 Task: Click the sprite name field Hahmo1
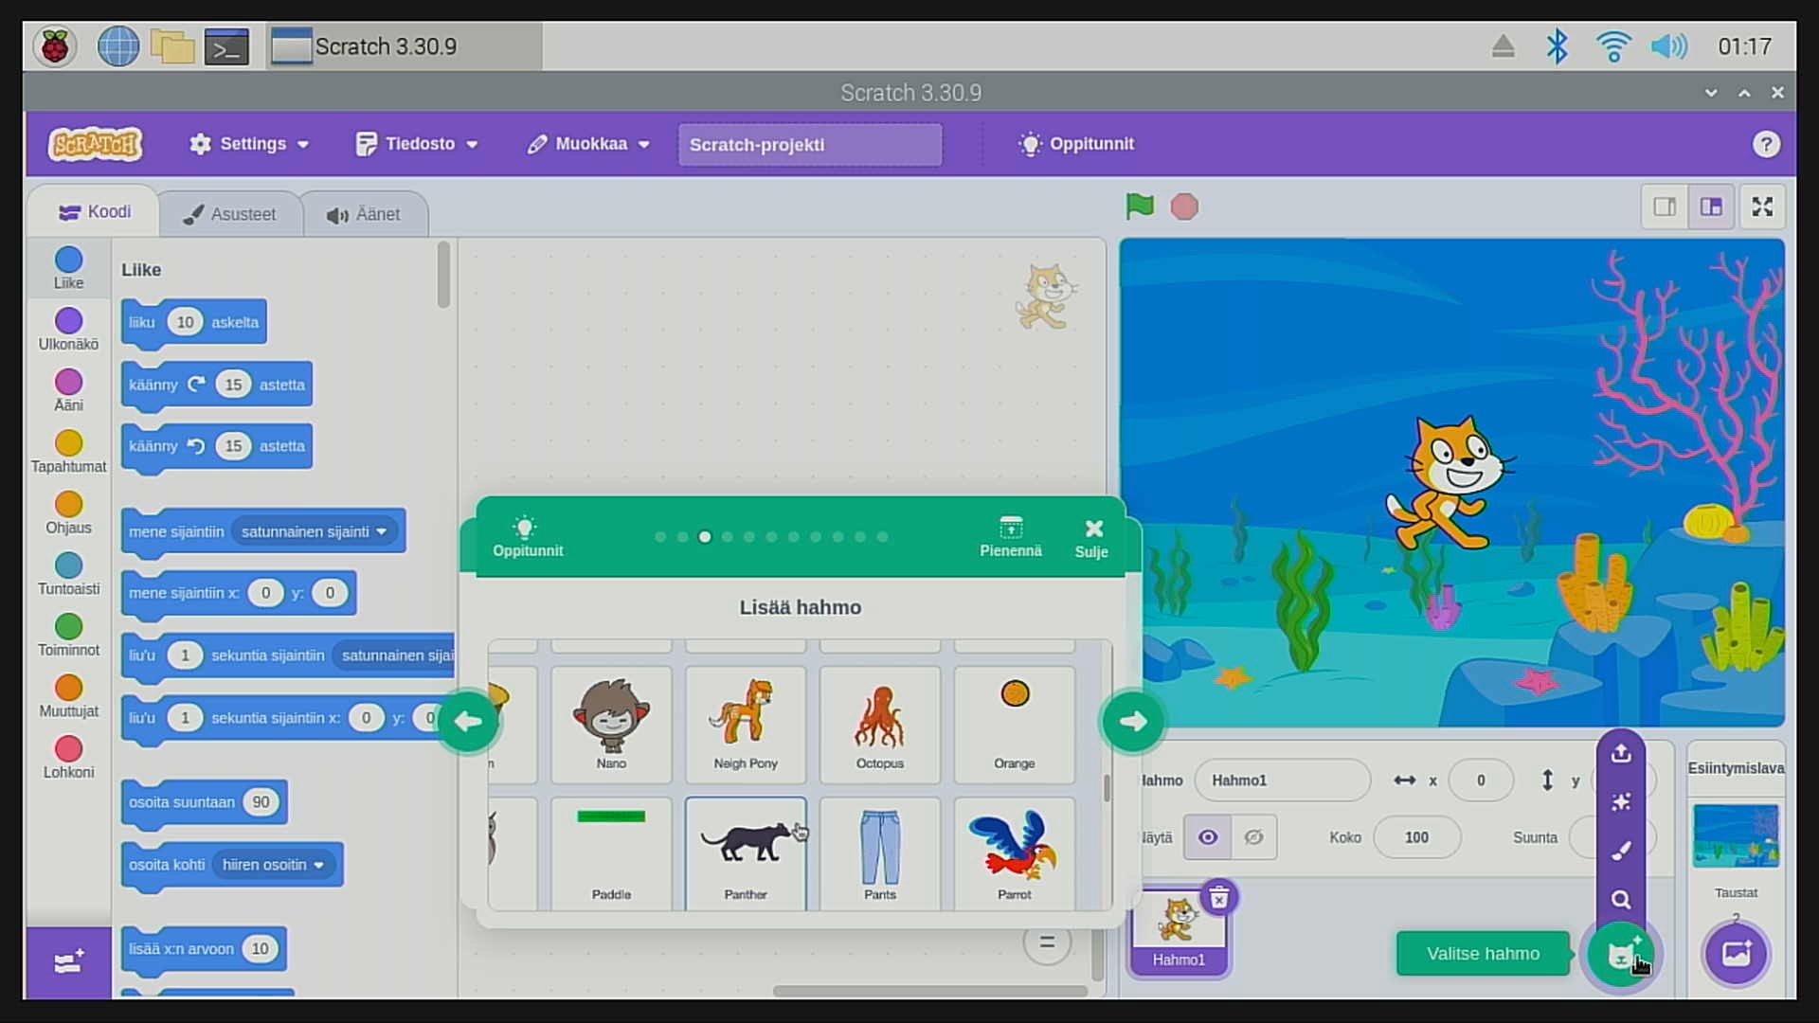[x=1282, y=781]
